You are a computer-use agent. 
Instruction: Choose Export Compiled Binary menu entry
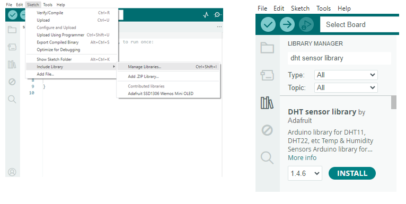[72, 42]
